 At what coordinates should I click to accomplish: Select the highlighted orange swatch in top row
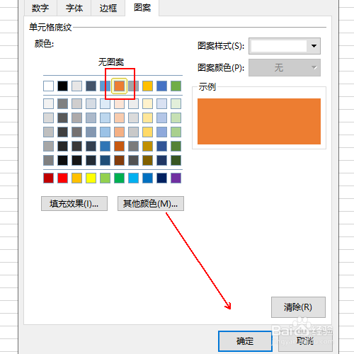pos(119,86)
